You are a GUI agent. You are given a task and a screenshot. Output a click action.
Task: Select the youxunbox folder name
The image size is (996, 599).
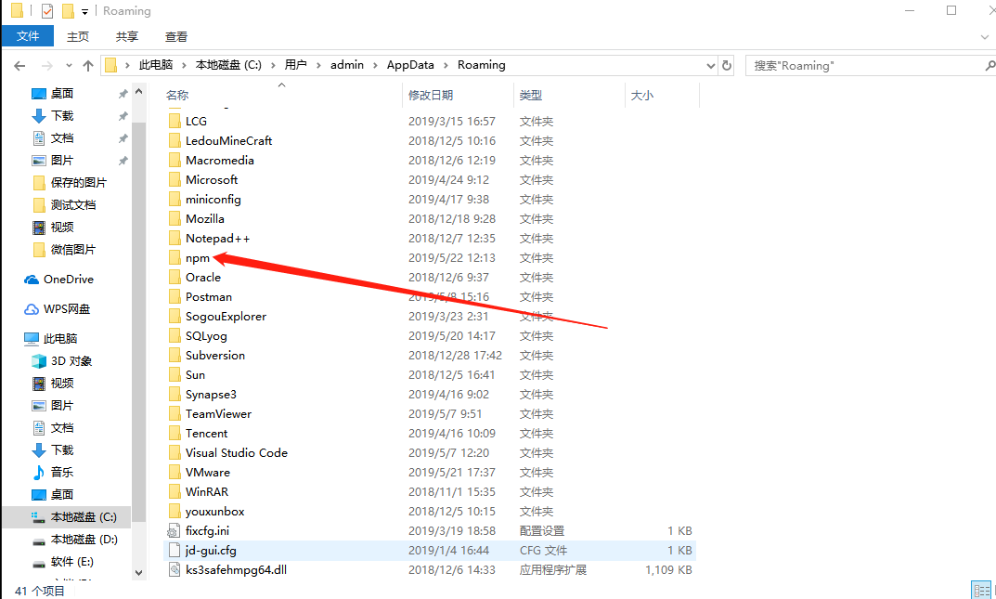click(214, 512)
